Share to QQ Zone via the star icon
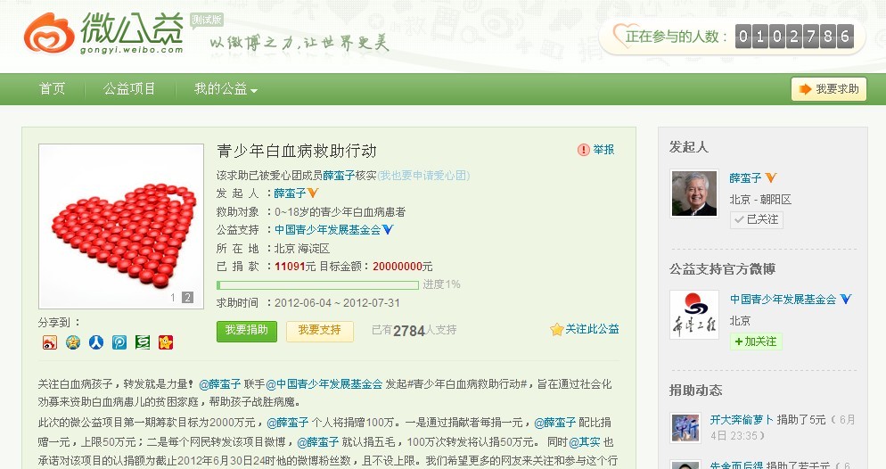 tap(73, 342)
